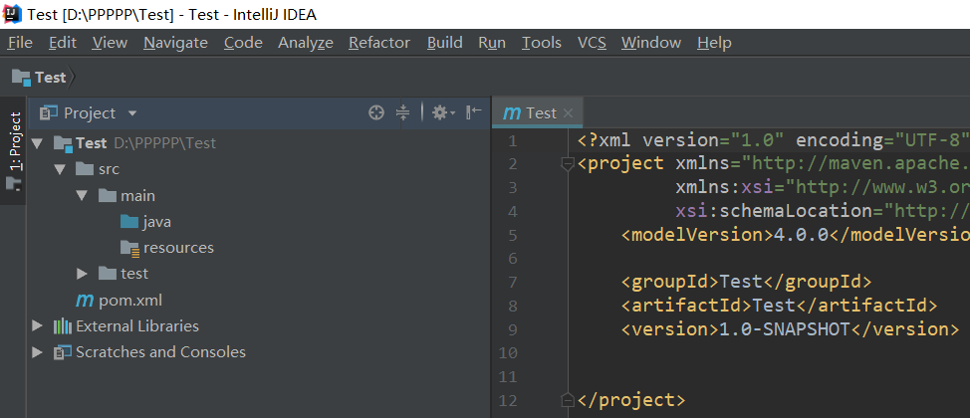Open the Refactor menu
The image size is (970, 418).
click(379, 43)
